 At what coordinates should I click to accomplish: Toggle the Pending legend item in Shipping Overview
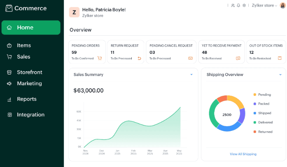pyautogui.click(x=264, y=95)
